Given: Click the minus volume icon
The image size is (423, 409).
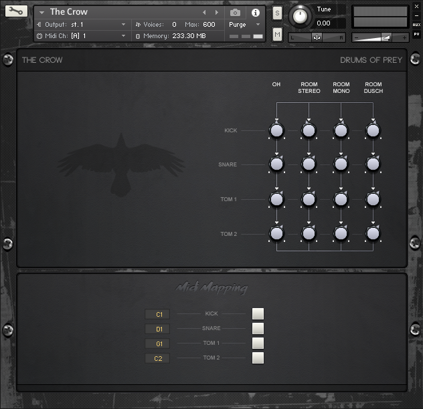Looking at the screenshot, I should tap(357, 37).
